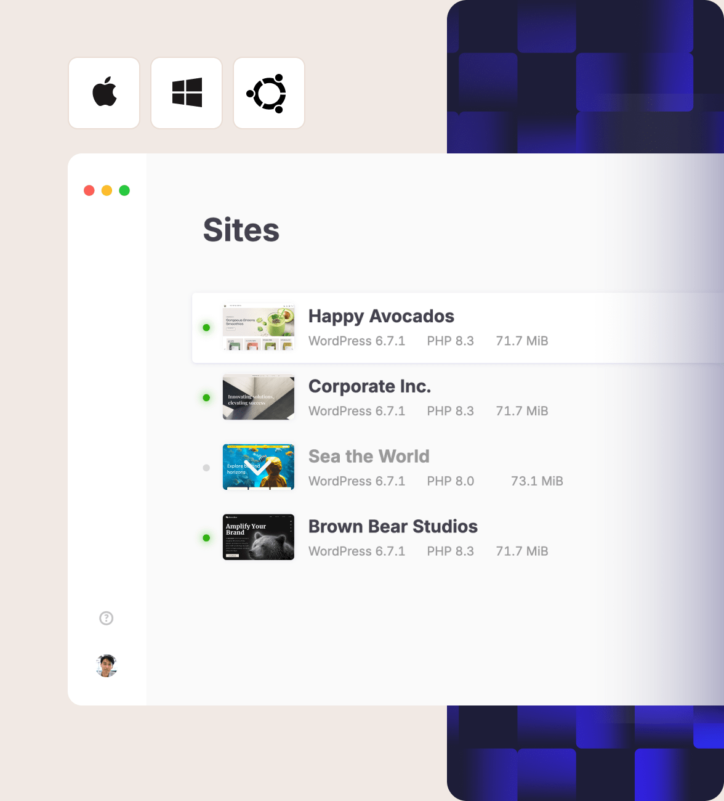Open the help question mark icon
Image resolution: width=724 pixels, height=801 pixels.
coord(107,618)
